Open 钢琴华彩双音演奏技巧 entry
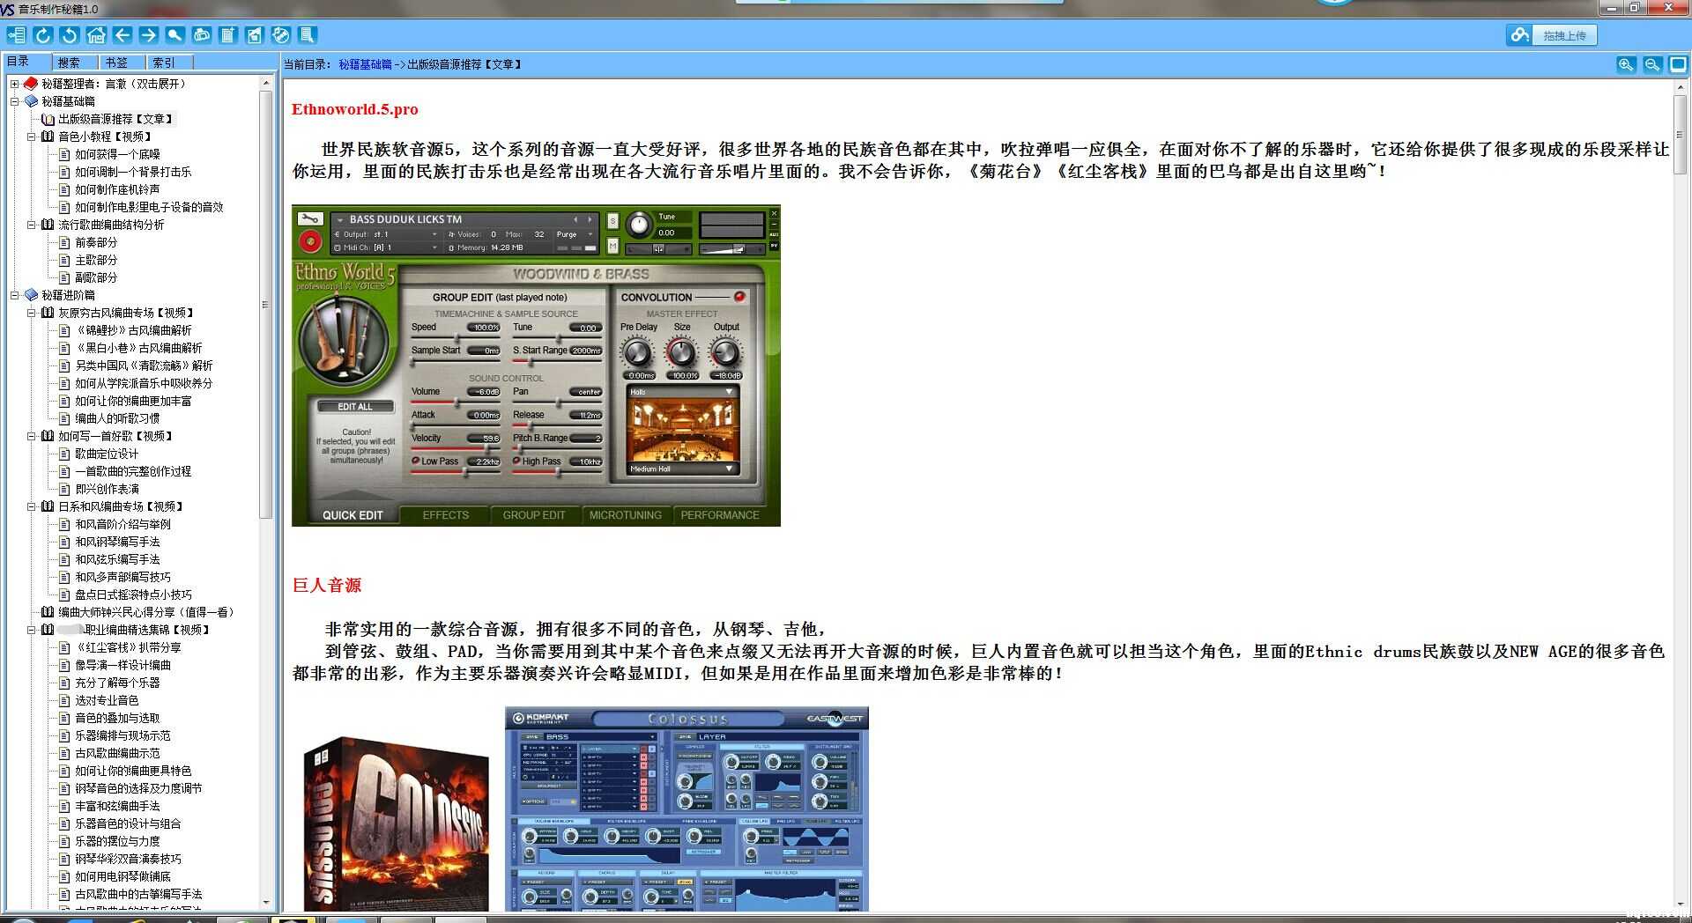Viewport: 1692px width, 923px height. 128,859
